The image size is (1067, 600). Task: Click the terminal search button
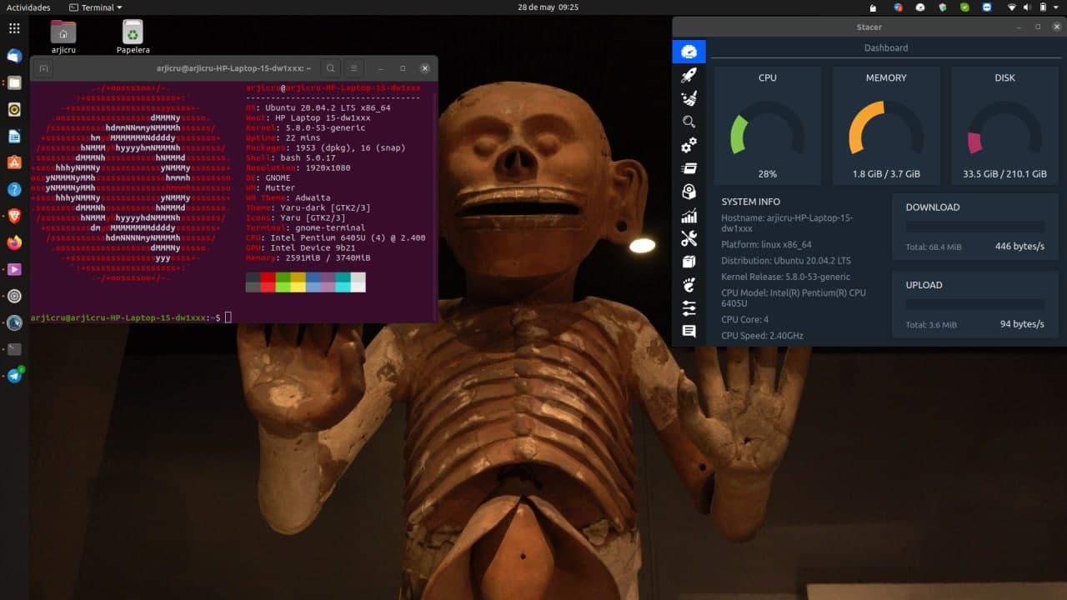pyautogui.click(x=331, y=68)
